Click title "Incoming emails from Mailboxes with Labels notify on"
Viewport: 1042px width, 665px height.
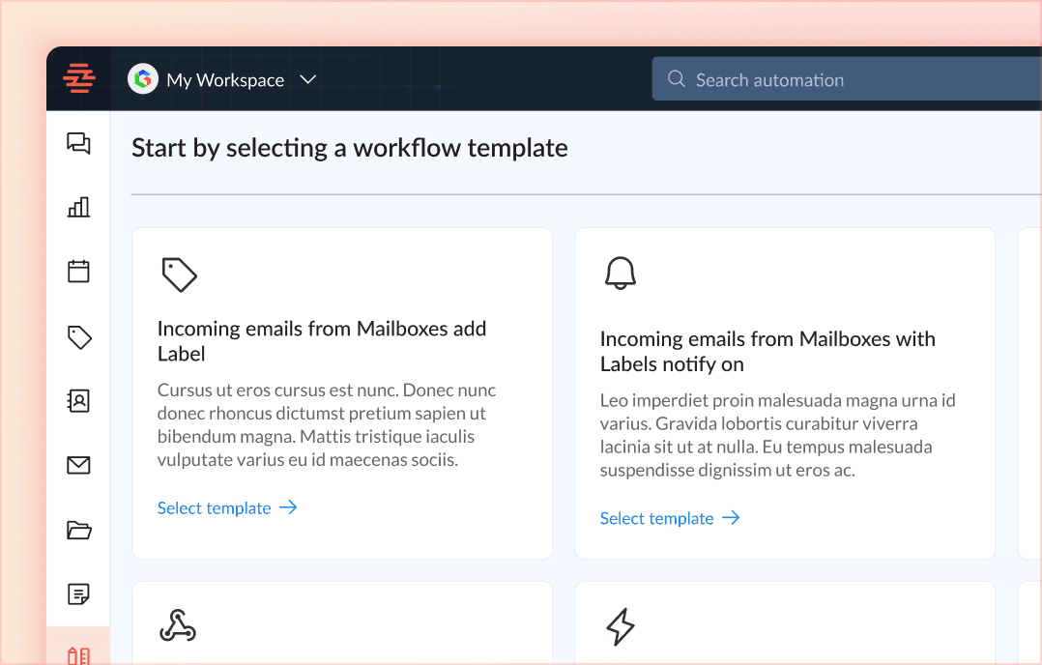(767, 352)
